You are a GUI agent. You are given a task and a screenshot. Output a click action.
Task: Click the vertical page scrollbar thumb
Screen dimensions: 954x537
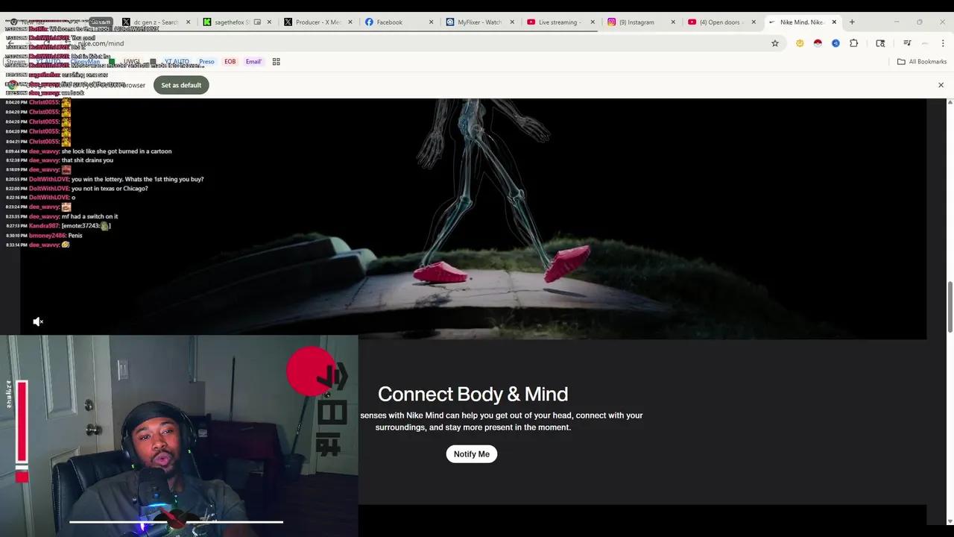point(950,307)
